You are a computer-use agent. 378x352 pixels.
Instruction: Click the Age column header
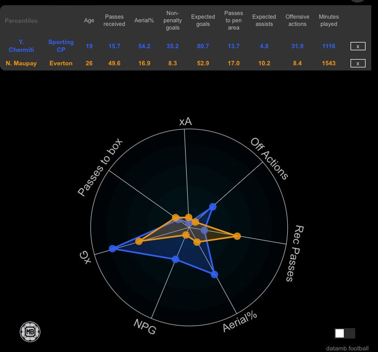point(89,21)
